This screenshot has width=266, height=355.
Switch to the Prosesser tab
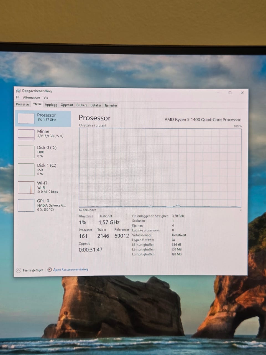[23, 104]
